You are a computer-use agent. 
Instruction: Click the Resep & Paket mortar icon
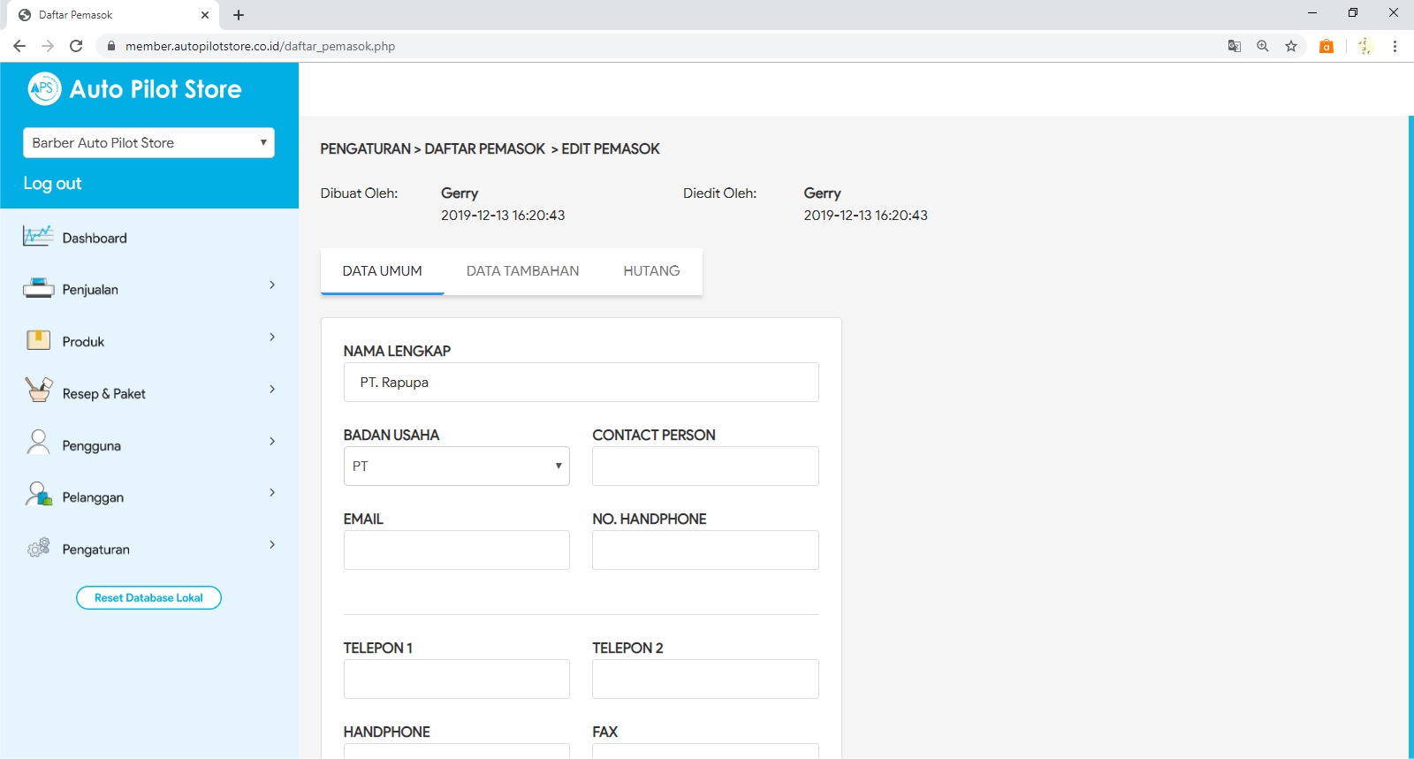pos(38,391)
